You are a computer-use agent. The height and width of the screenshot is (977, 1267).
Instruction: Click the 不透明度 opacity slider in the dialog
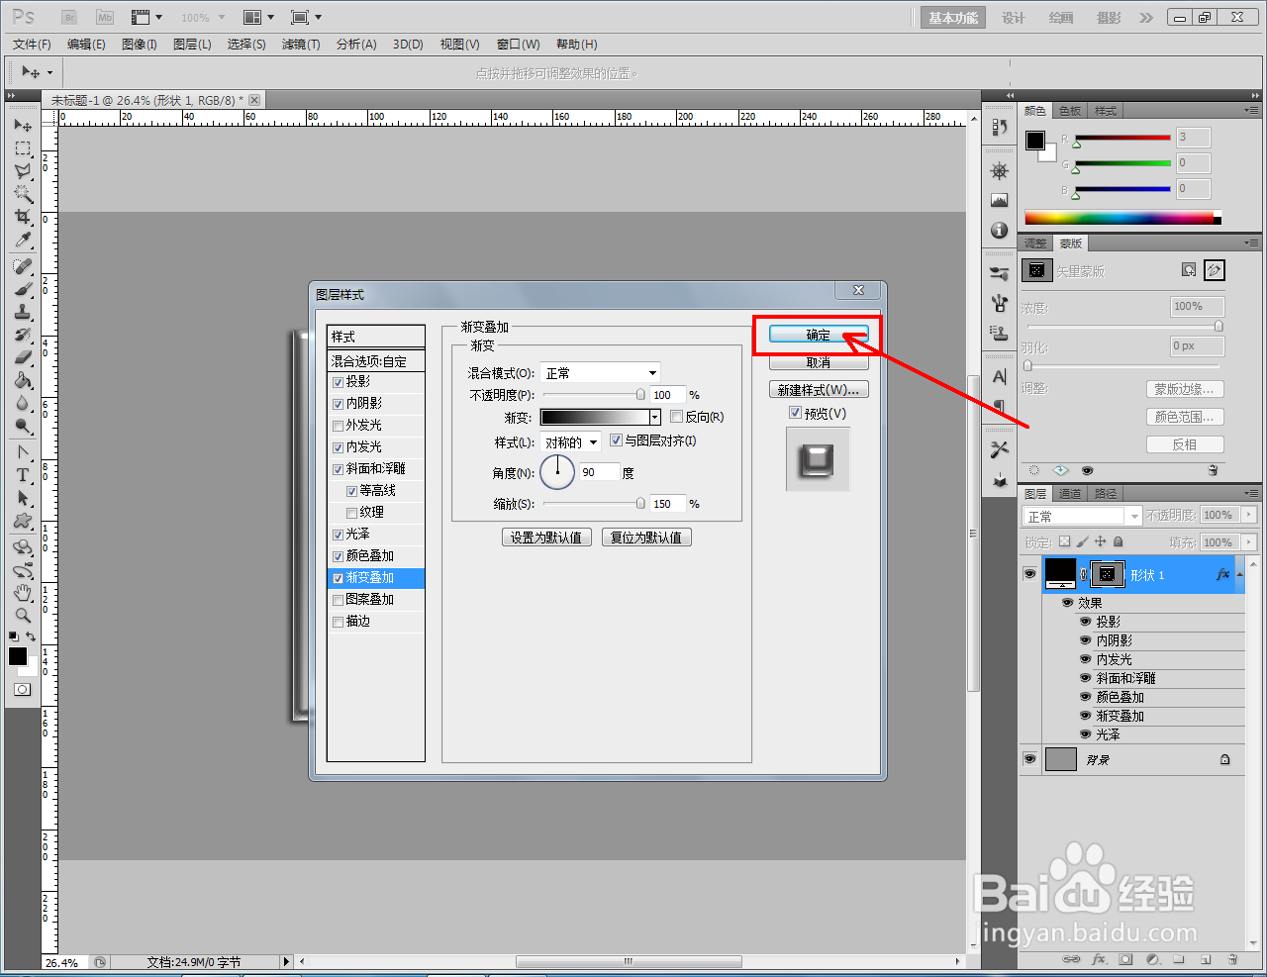click(593, 395)
